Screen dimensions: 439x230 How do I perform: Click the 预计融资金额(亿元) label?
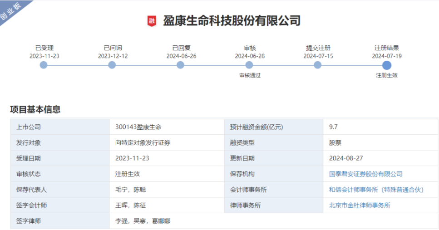pos(256,127)
